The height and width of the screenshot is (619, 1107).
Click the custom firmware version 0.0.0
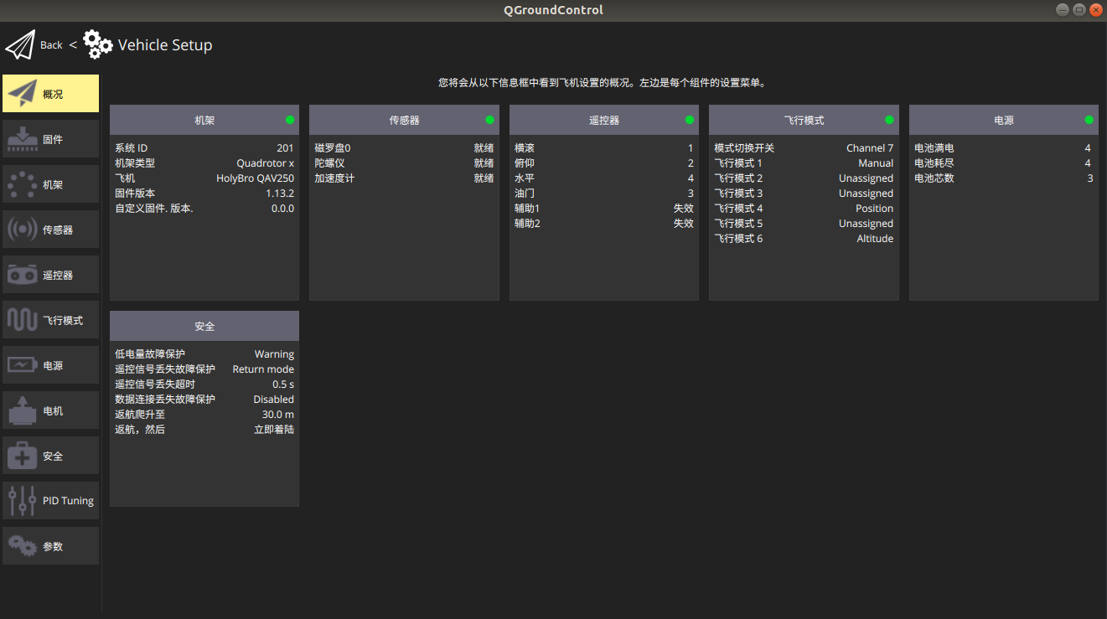pyautogui.click(x=282, y=209)
